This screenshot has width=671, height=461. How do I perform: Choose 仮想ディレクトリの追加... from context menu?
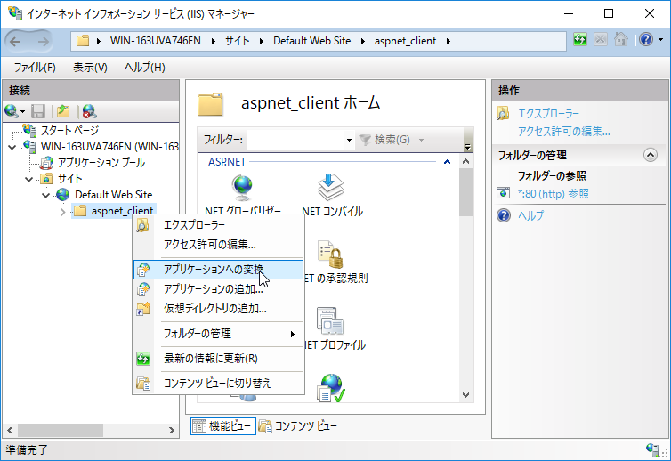214,308
